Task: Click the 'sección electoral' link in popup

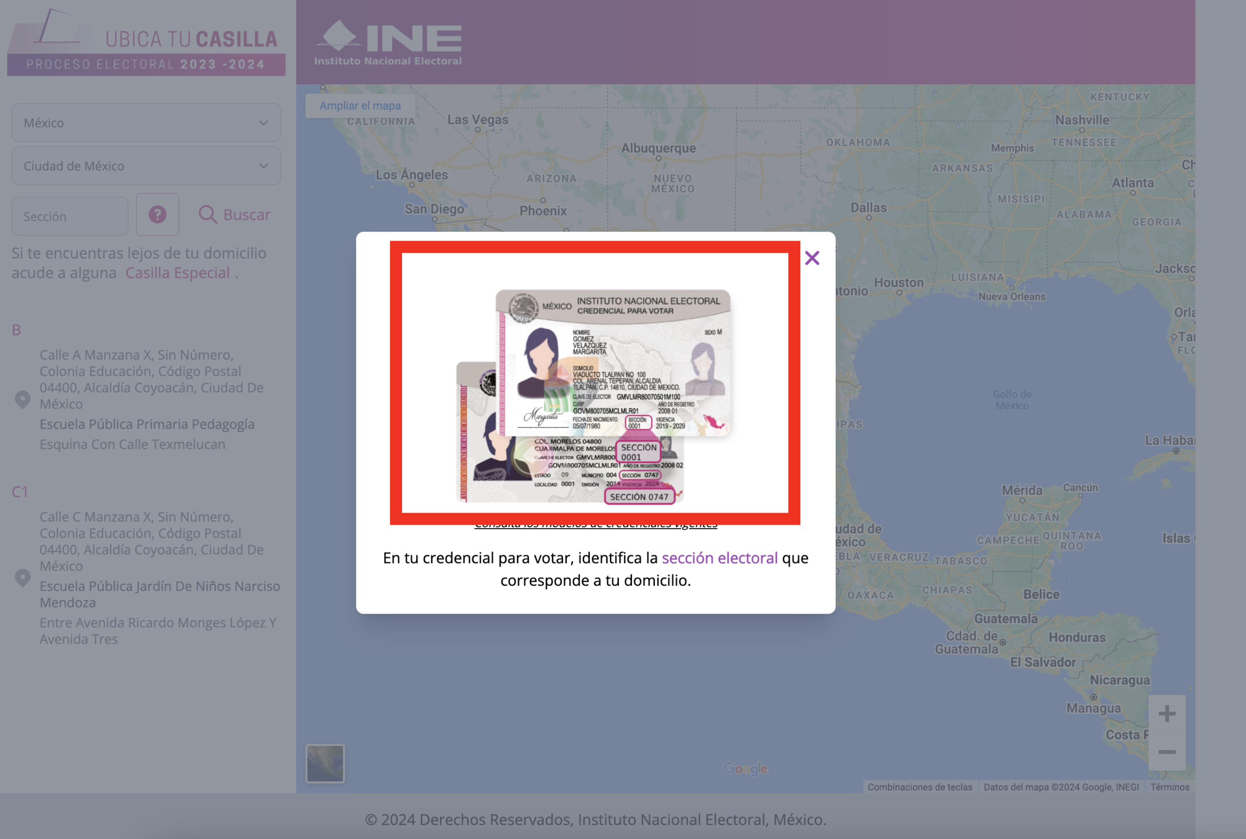Action: coord(719,558)
